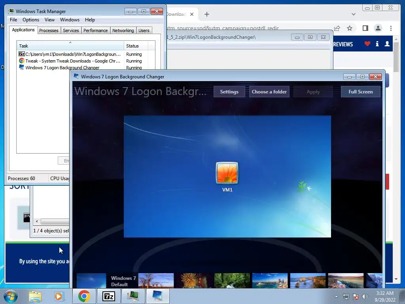Open the Help menu in Task Manager

(90, 20)
